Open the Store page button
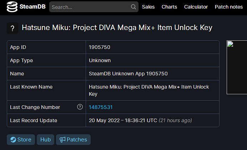 tap(21, 140)
